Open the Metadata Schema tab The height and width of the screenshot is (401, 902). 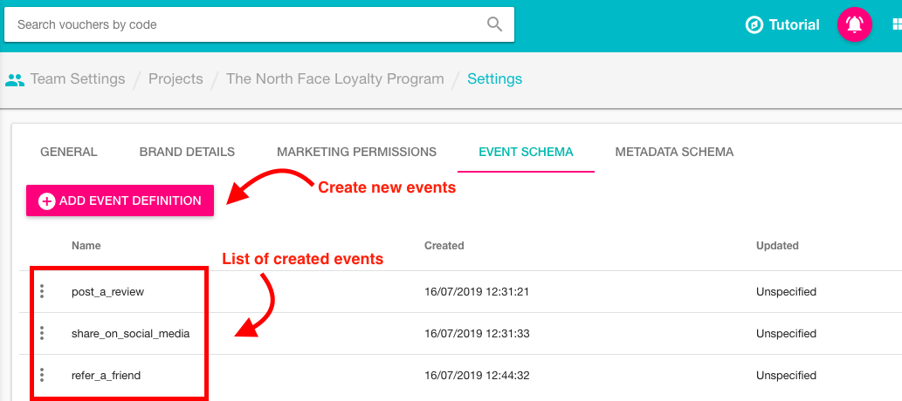(x=674, y=152)
